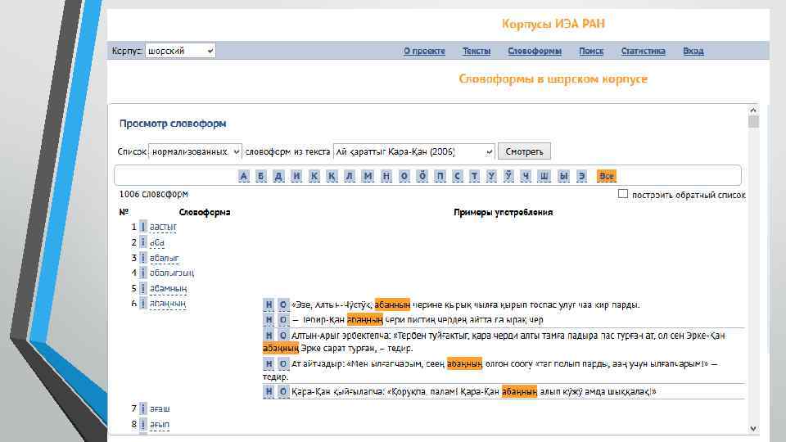Open info icon beside абалыг
This screenshot has width=786, height=442.
142,258
